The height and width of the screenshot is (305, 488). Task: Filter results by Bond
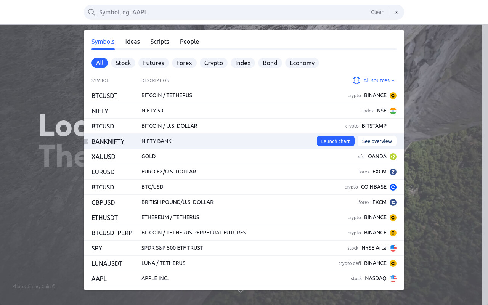point(270,63)
